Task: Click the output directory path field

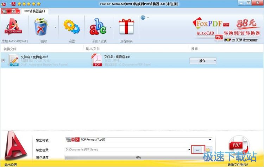Action: point(126,149)
